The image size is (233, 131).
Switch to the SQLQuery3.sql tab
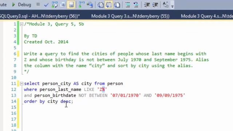pos(40,16)
